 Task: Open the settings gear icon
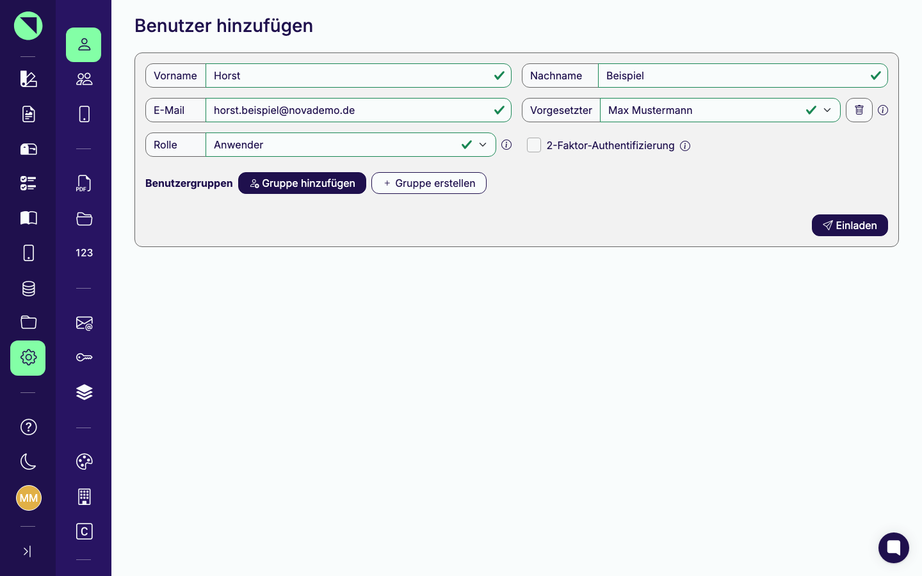[28, 358]
